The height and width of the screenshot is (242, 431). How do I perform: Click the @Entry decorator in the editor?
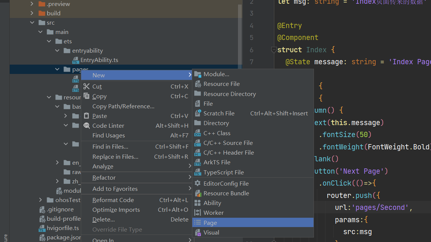290,25
